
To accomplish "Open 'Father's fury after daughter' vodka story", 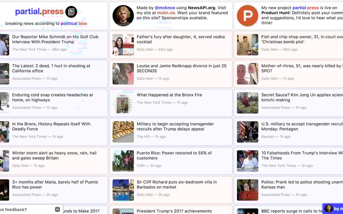I will (181, 39).
